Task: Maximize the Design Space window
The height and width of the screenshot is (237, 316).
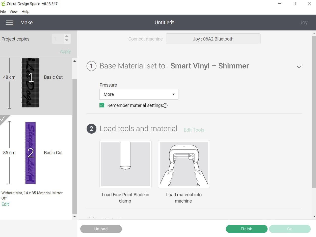Action: pos(294,4)
